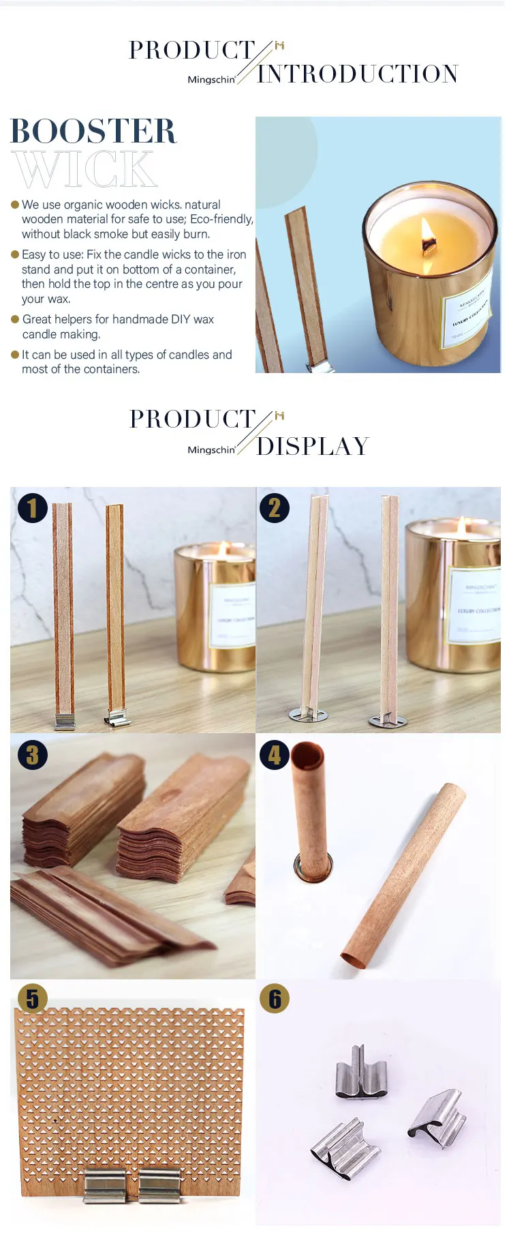Select the perforated wood sheet image
Viewport: 511px width, 1246px height.
click(x=133, y=1102)
